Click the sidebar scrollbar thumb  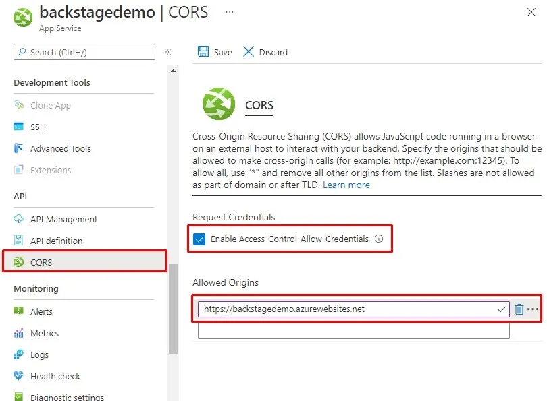point(174,309)
